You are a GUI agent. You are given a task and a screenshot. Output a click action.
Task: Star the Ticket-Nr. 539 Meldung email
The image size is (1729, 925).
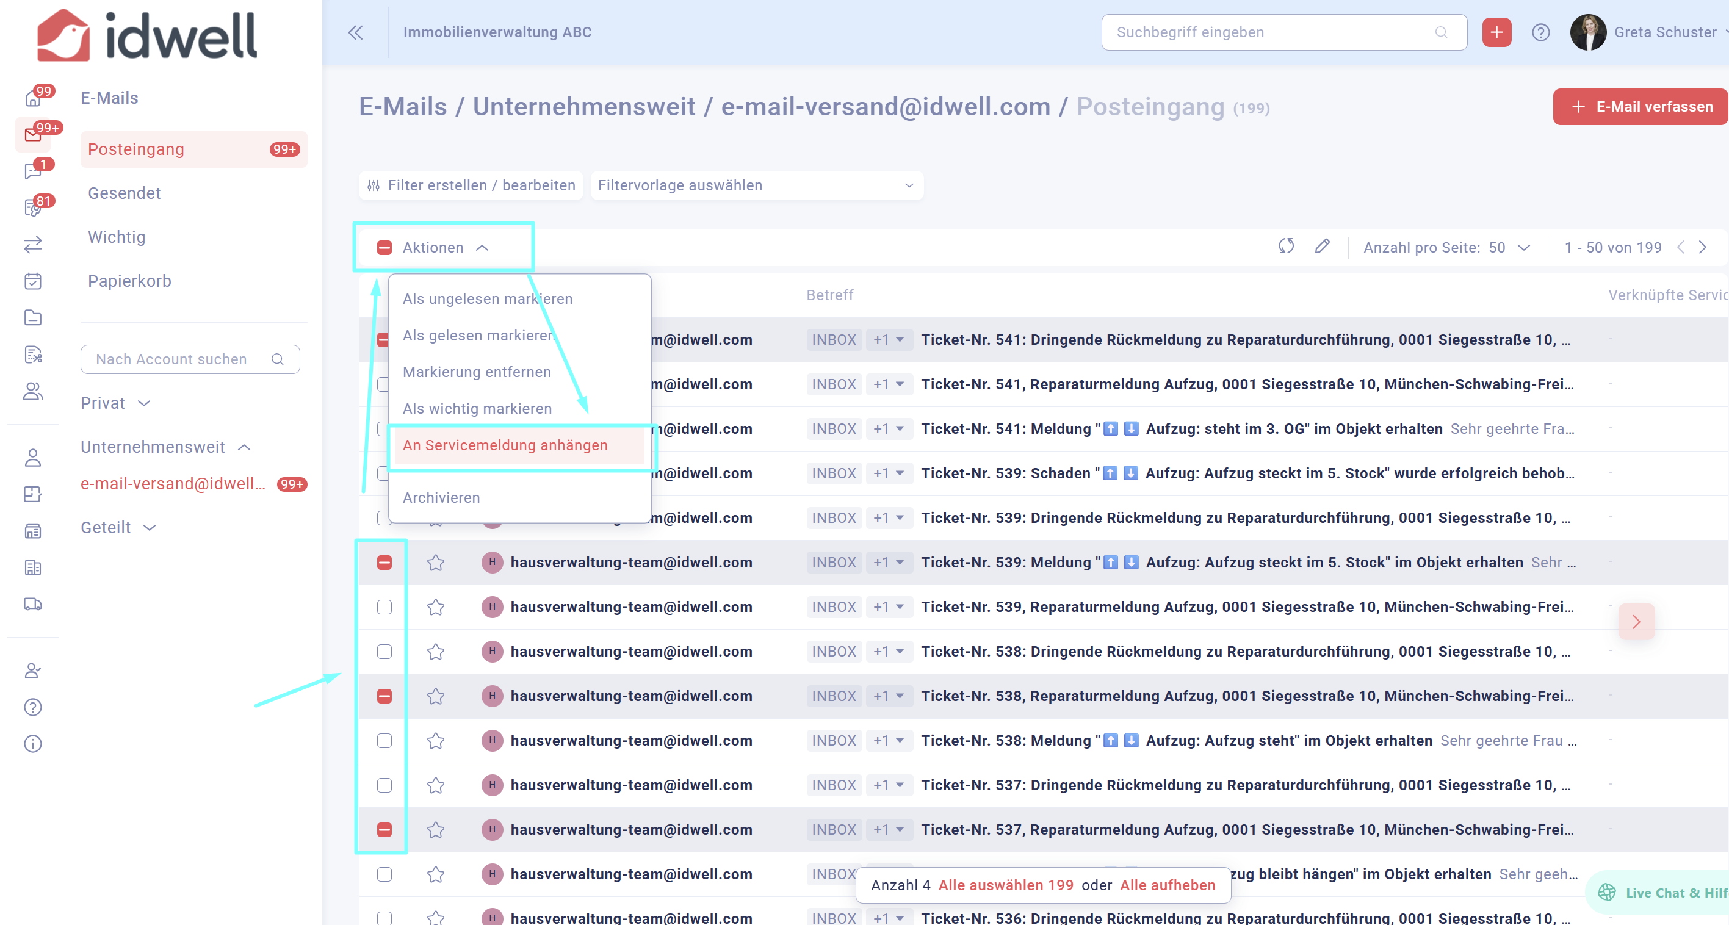436,563
